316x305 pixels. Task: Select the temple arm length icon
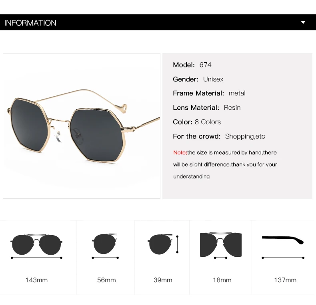[283, 247]
